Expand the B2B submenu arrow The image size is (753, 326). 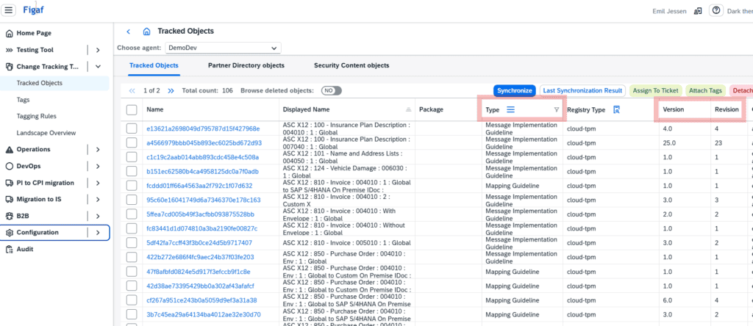point(98,216)
